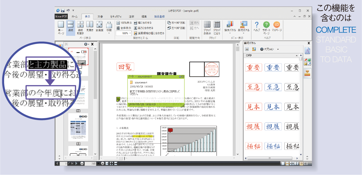The width and height of the screenshot is (362, 175).
Task: Open thumbnail panel gear options
Action: click(86, 44)
